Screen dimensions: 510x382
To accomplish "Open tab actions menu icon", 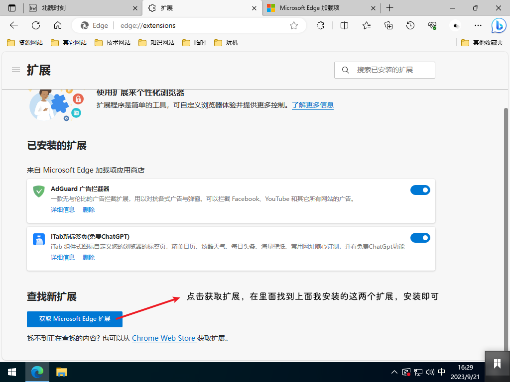I will tap(12, 8).
